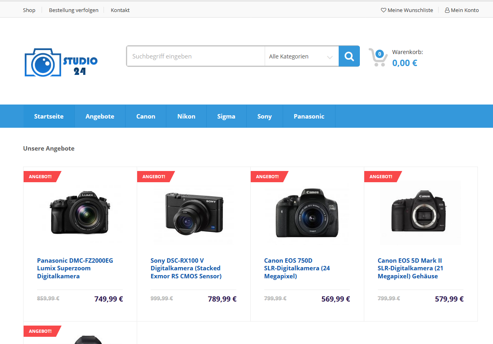Go to Mein Konto

[462, 10]
